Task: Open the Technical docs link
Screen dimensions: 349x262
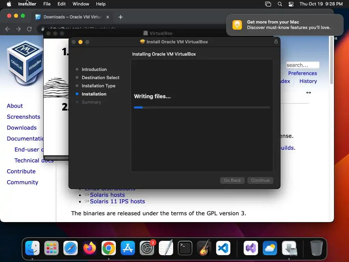Action: click(34, 160)
